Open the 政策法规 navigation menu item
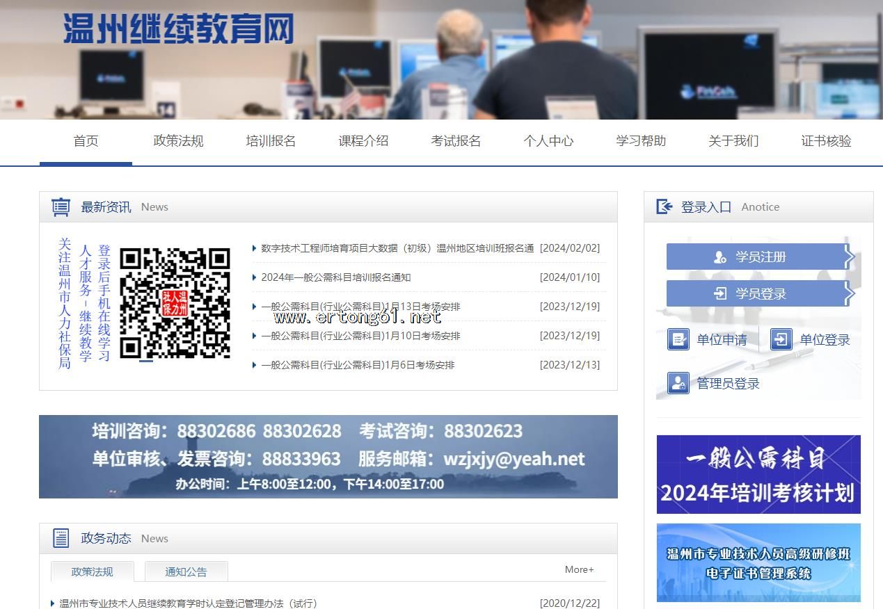The height and width of the screenshot is (609, 883). tap(178, 141)
